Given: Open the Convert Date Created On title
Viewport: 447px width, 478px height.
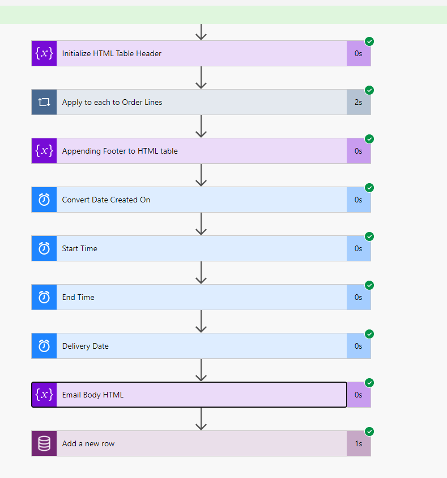Looking at the screenshot, I should [106, 200].
